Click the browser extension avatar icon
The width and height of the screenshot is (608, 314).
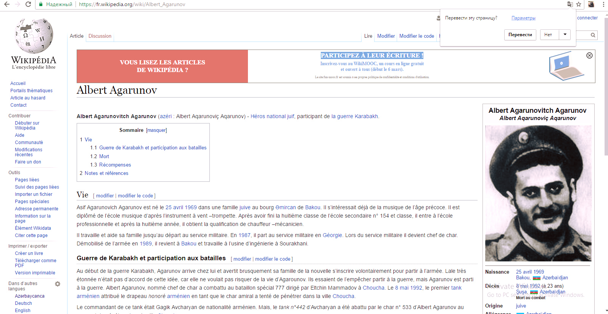[x=591, y=4]
